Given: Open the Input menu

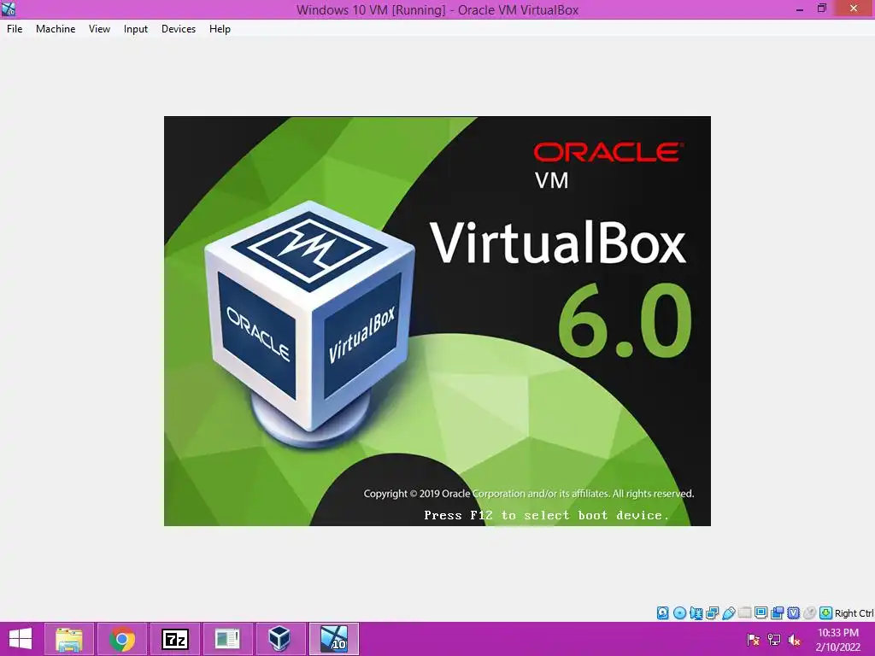Looking at the screenshot, I should point(136,29).
